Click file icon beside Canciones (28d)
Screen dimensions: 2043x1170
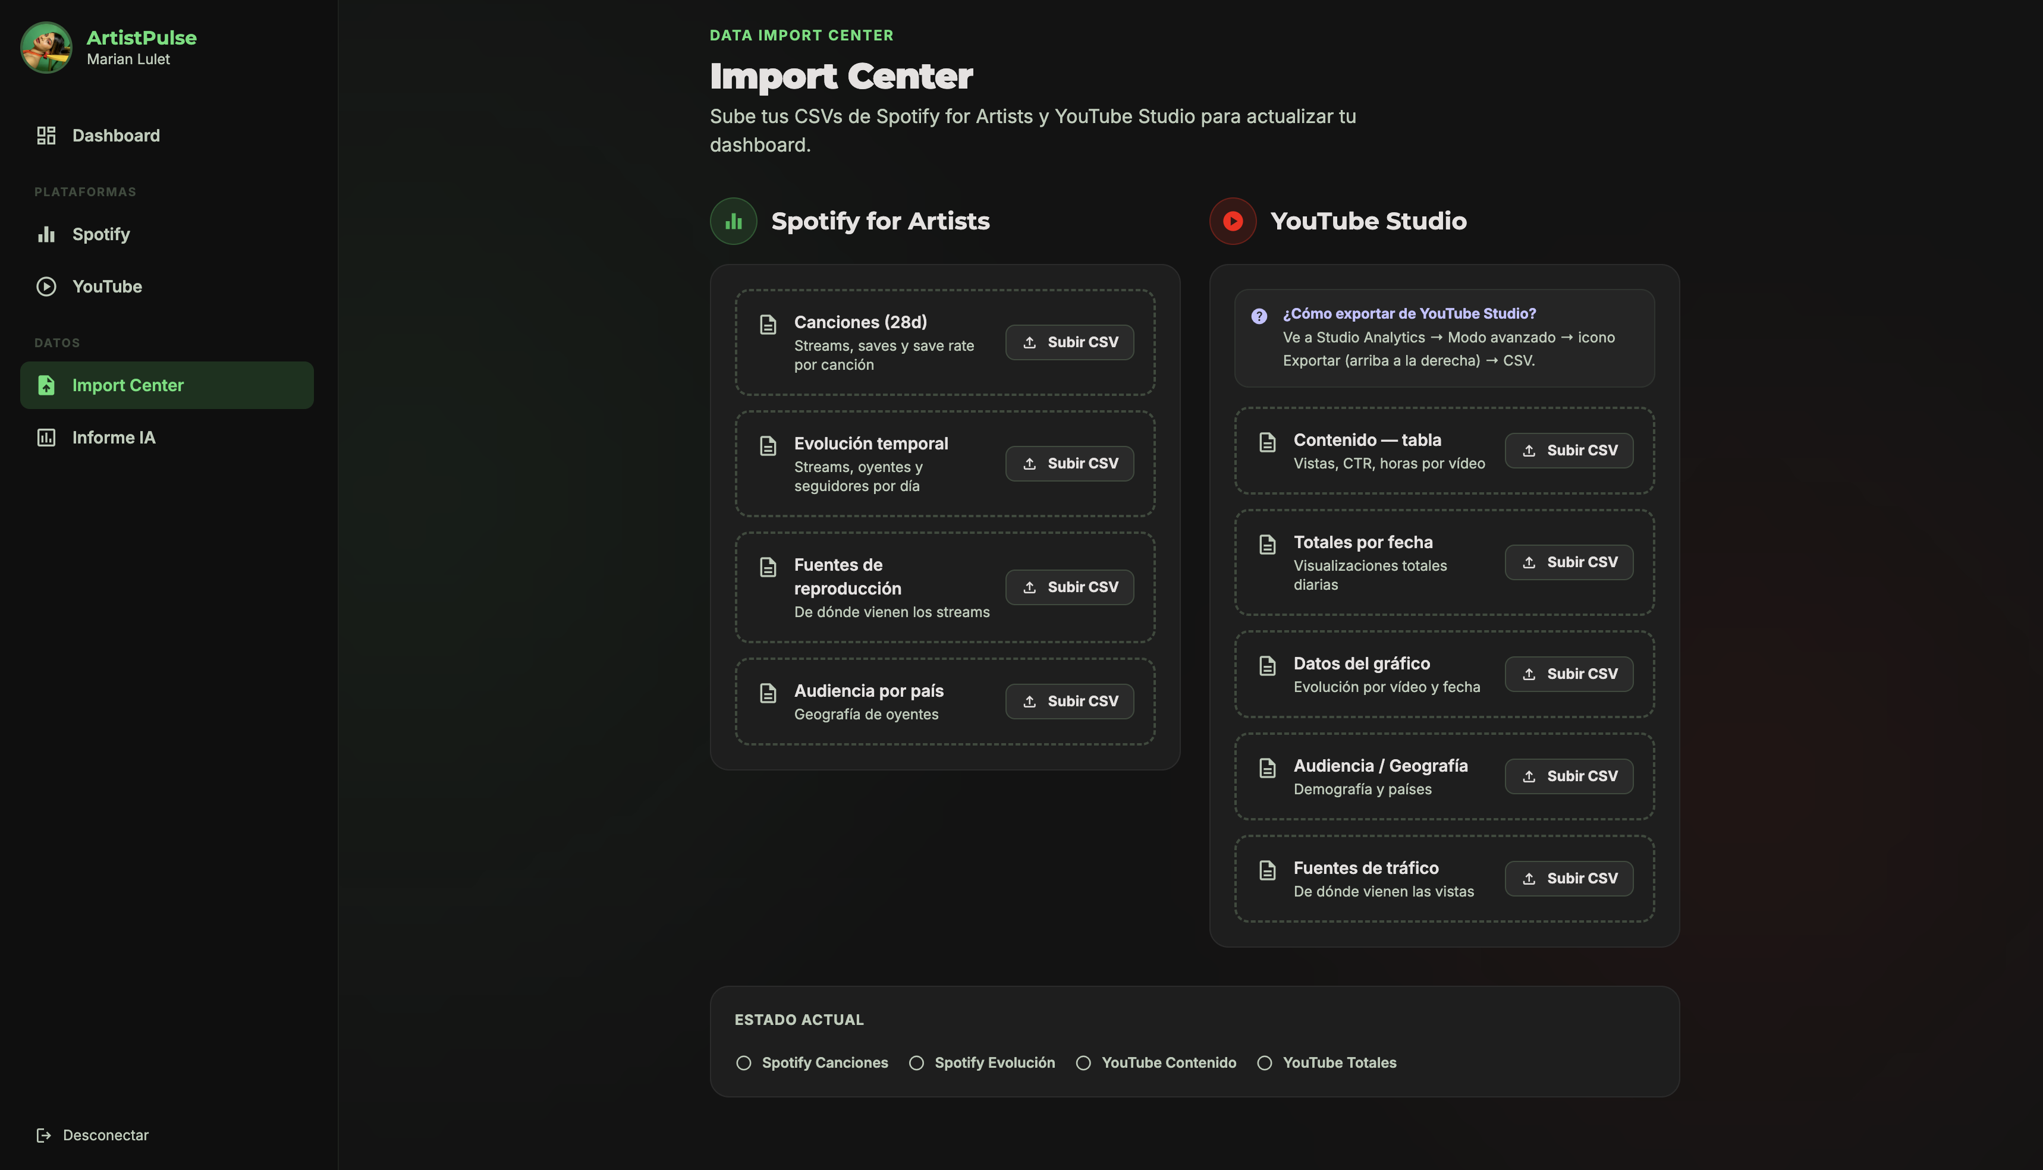click(x=768, y=325)
